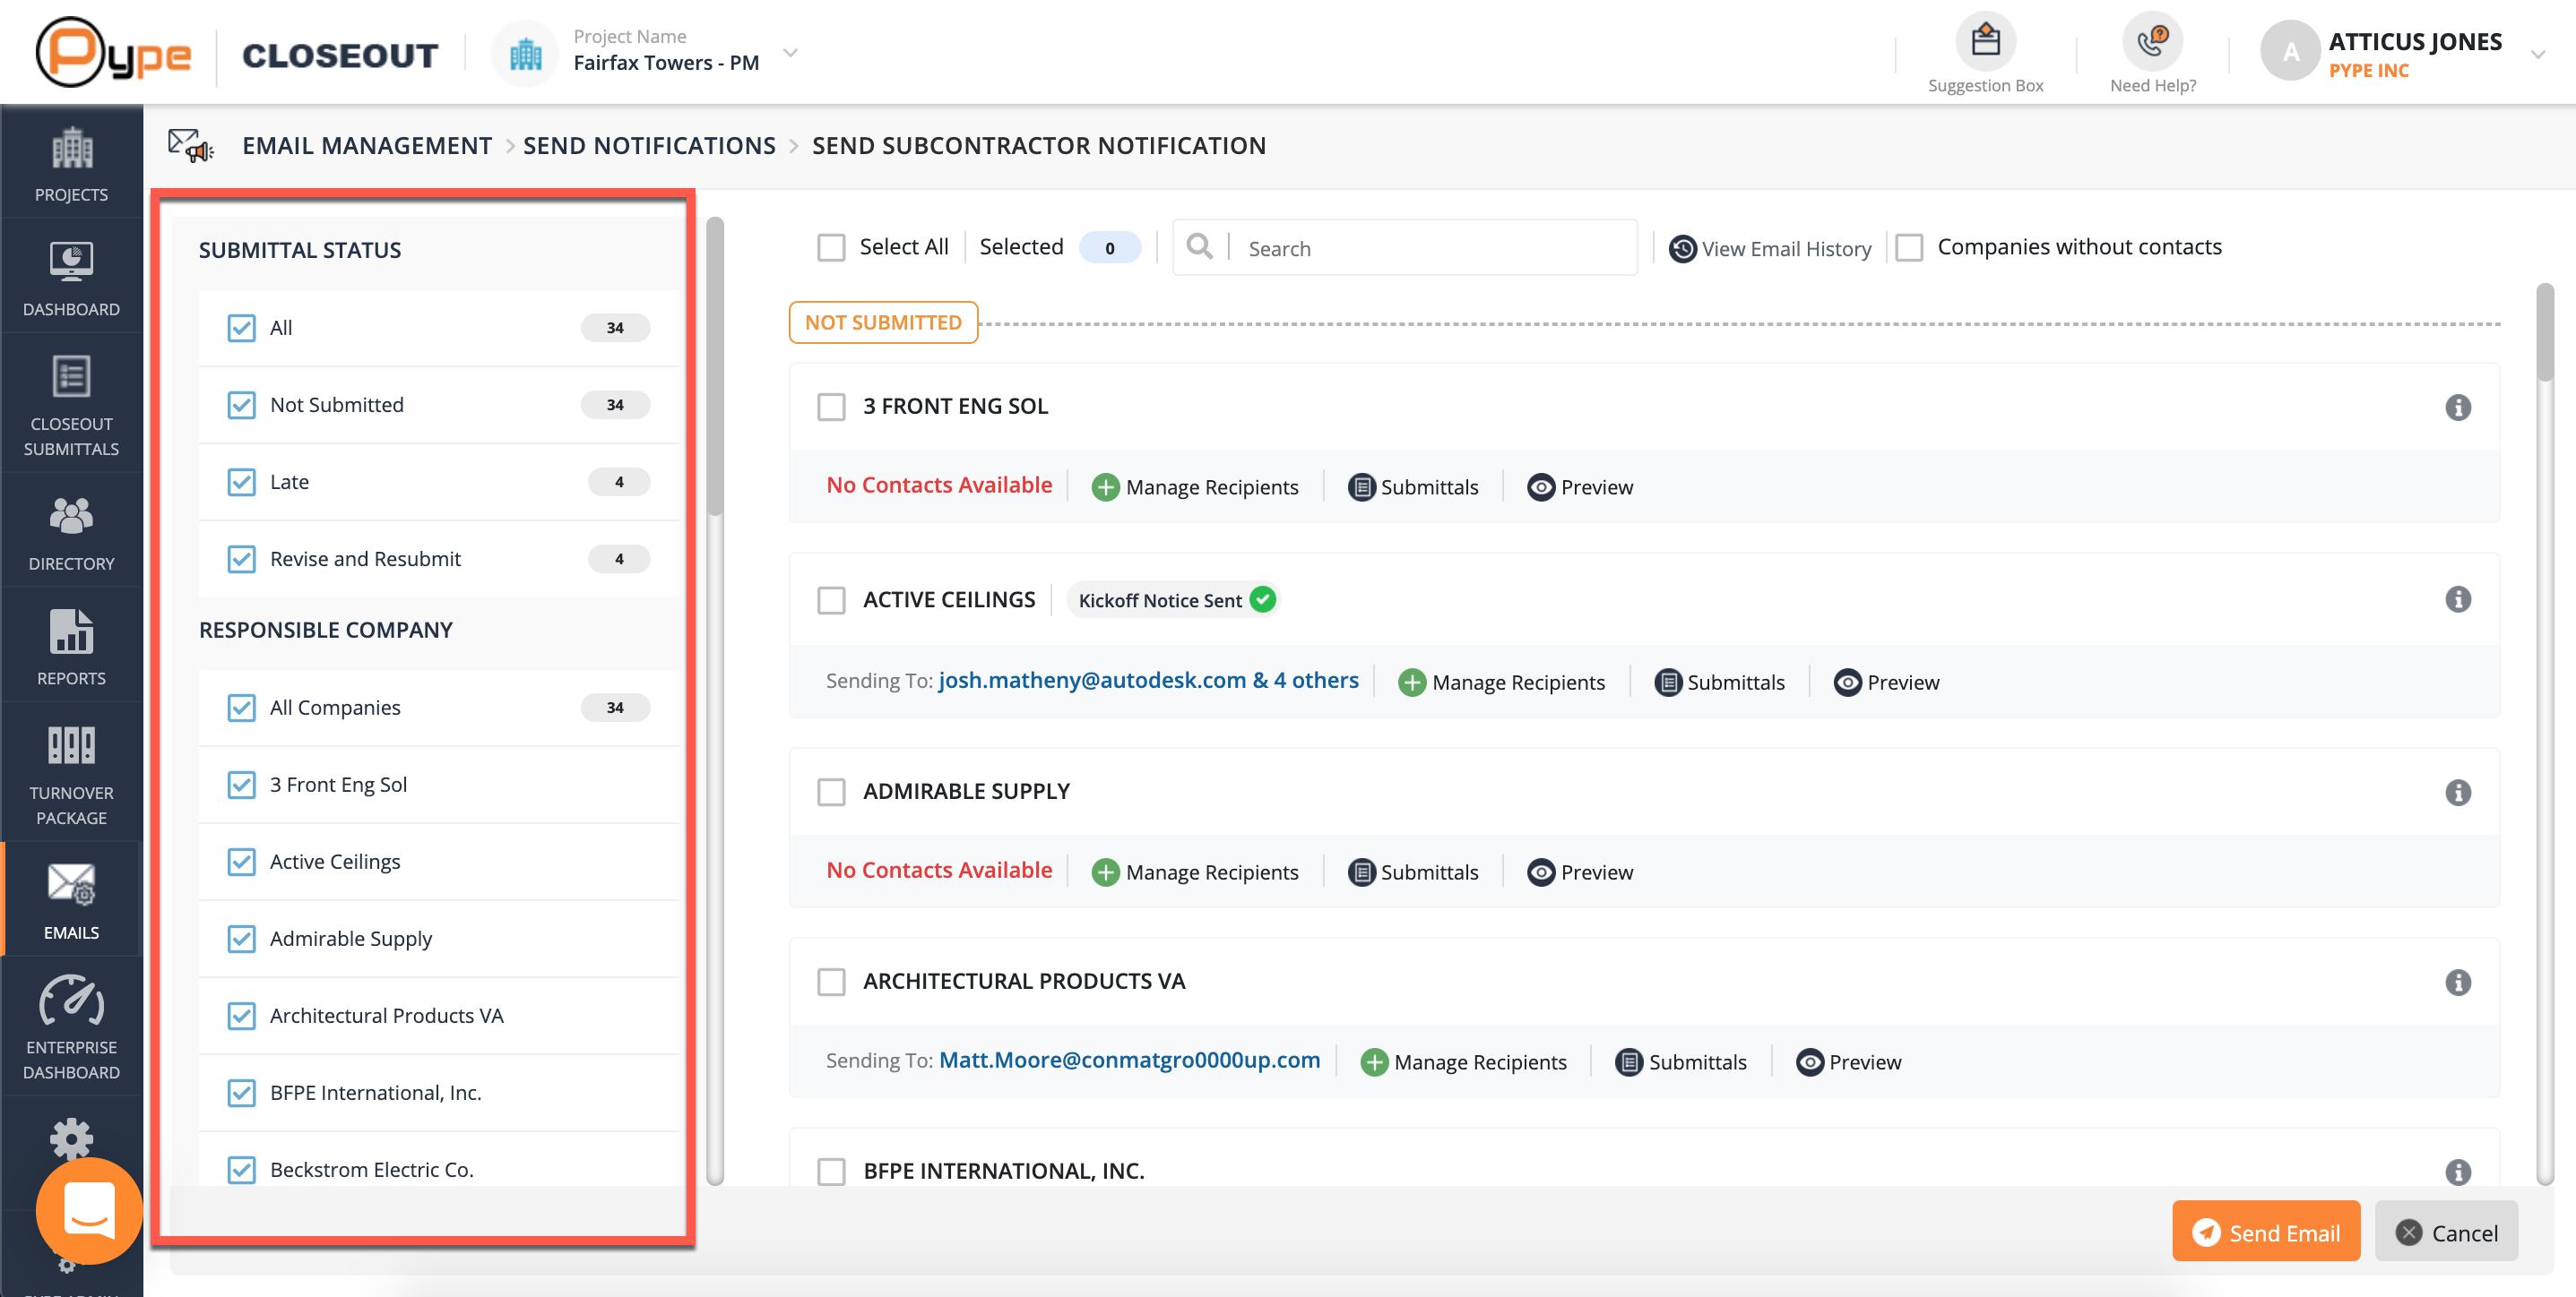Click the Email Management breadcrumb

367,146
